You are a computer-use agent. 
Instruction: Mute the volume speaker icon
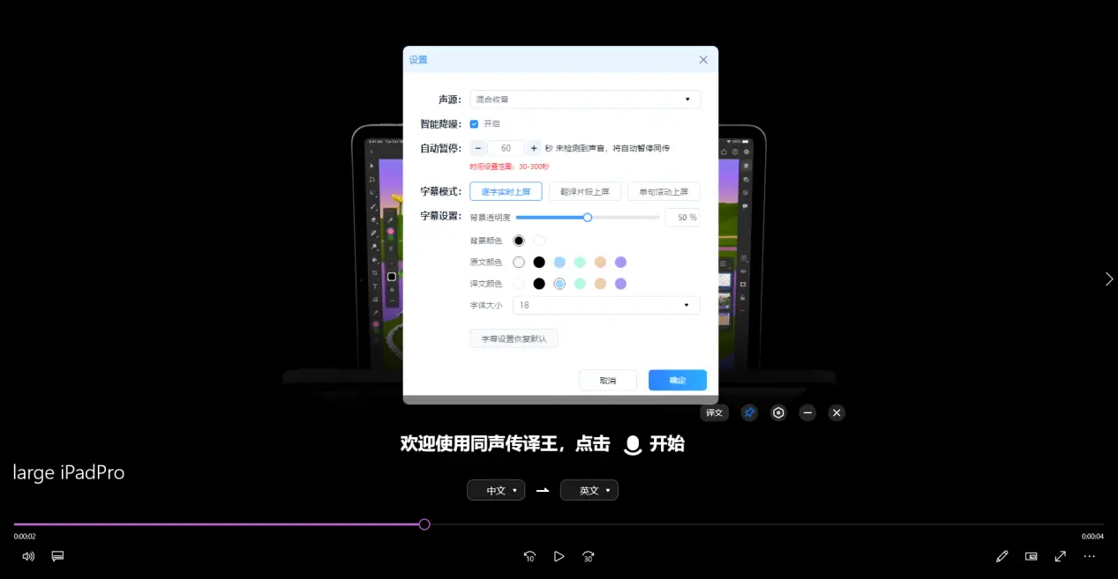[x=26, y=556]
